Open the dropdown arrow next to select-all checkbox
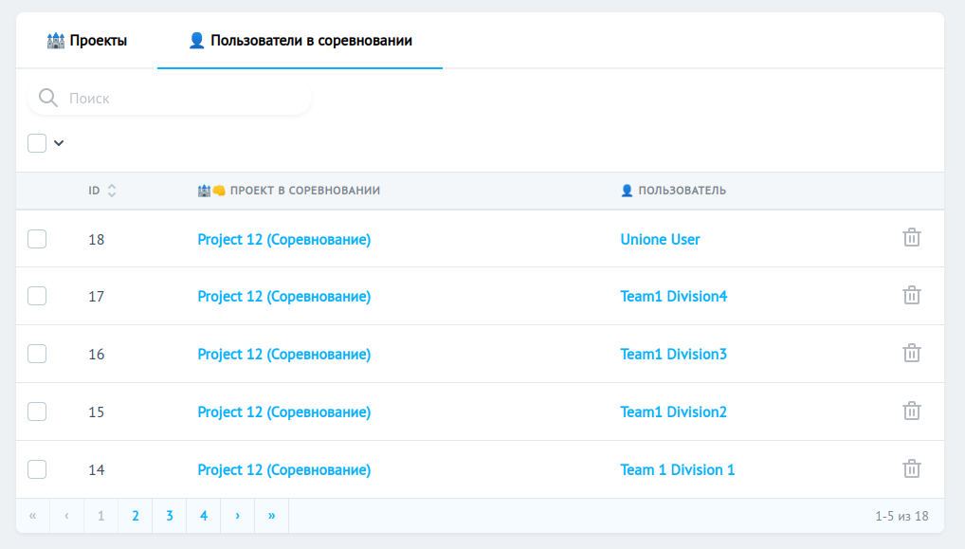This screenshot has width=965, height=549. click(58, 142)
